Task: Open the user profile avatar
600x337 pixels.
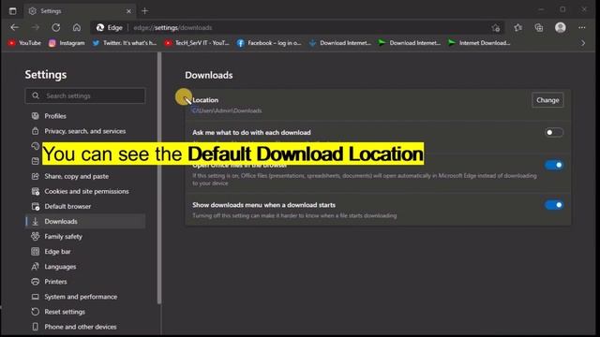Action: pos(561,27)
